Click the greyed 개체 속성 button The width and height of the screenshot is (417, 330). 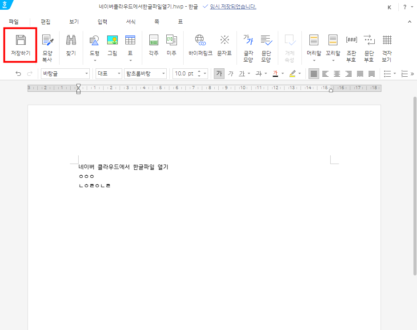[x=289, y=48]
